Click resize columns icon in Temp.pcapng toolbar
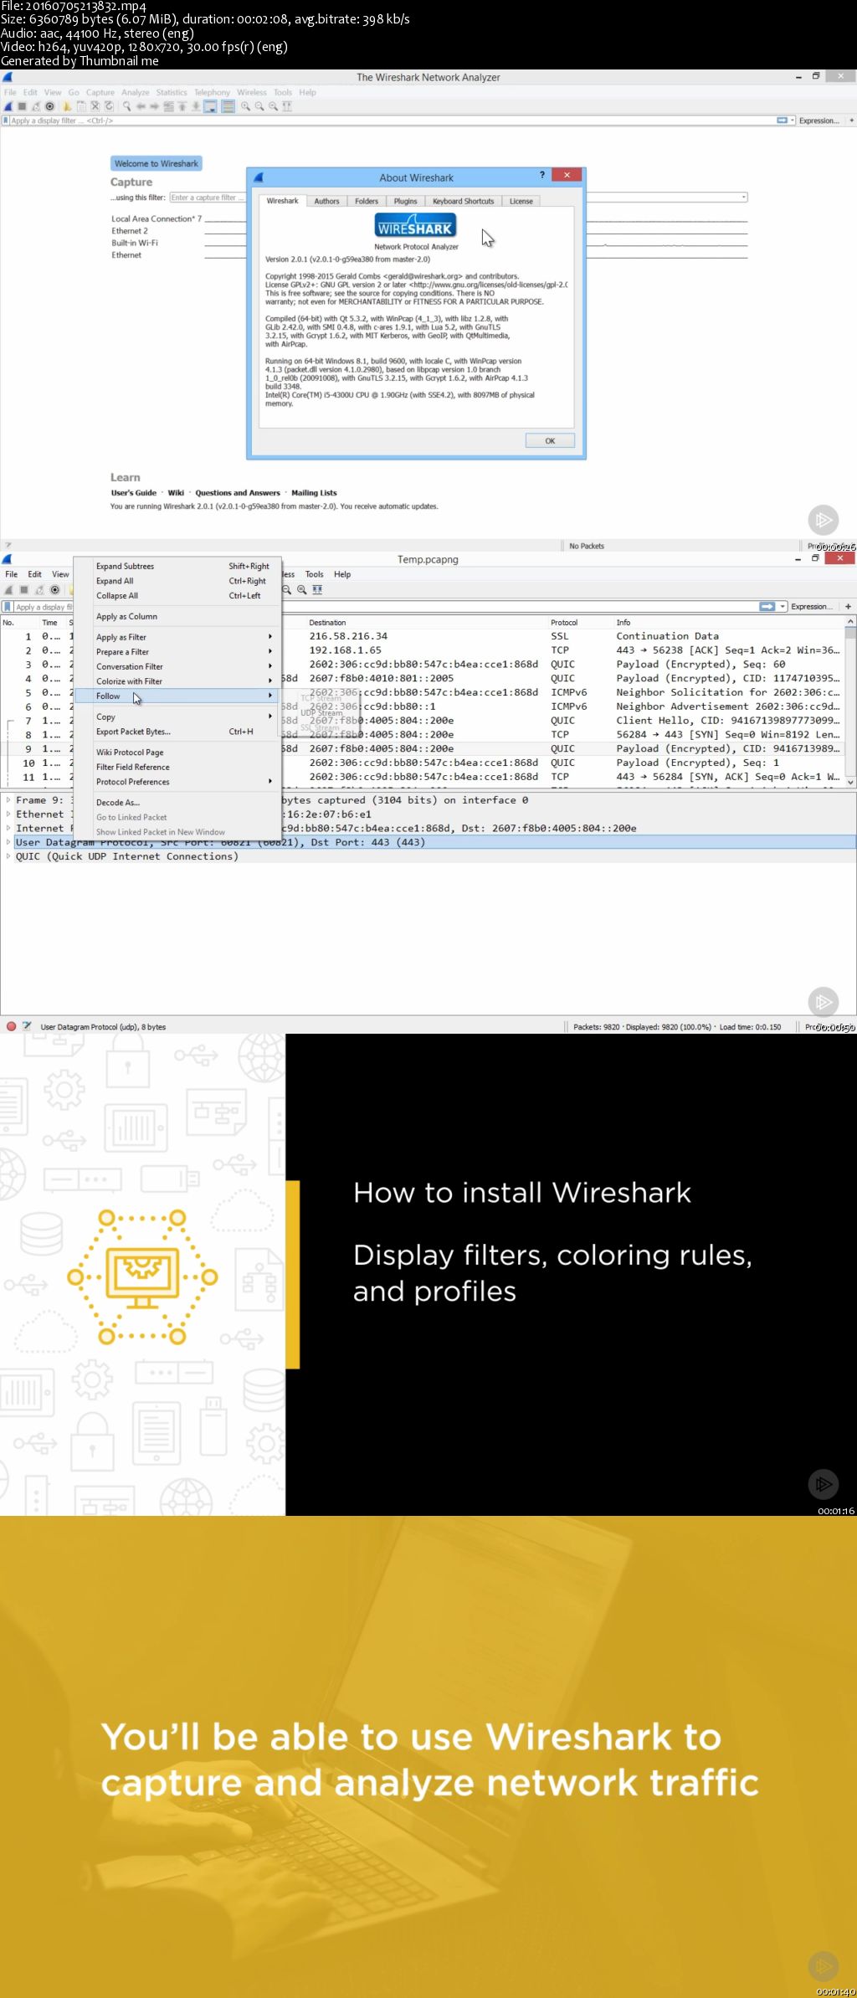This screenshot has height=1998, width=857. (x=317, y=589)
